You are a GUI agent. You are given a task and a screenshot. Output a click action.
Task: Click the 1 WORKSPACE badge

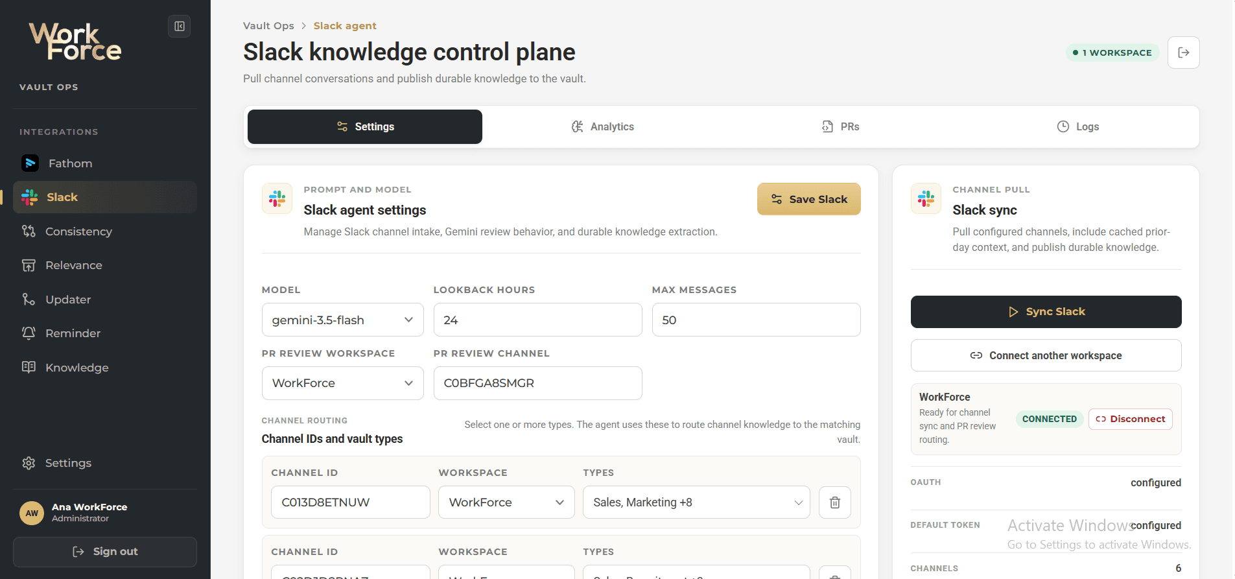point(1112,53)
